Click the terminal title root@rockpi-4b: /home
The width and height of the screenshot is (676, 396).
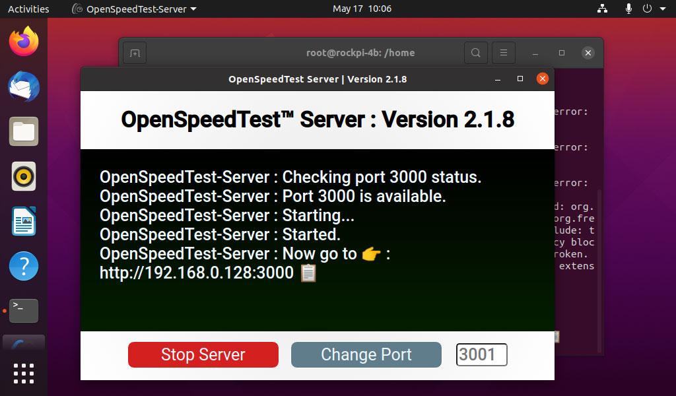click(x=360, y=53)
